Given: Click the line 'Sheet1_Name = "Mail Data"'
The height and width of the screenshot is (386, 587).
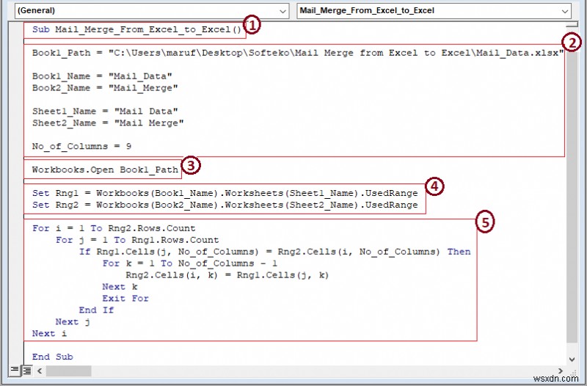Looking at the screenshot, I should tap(105, 112).
